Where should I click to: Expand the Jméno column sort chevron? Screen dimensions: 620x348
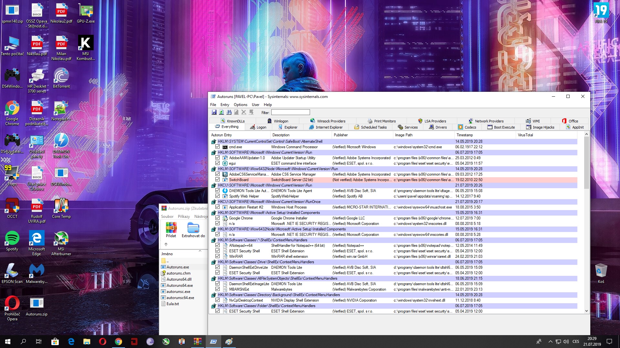coord(200,251)
